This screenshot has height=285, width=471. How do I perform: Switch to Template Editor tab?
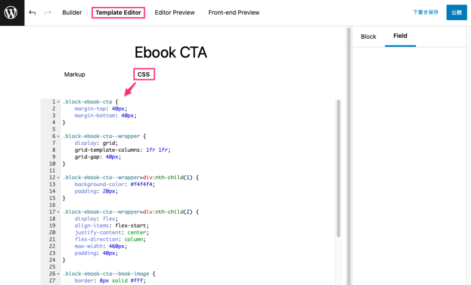pos(118,13)
